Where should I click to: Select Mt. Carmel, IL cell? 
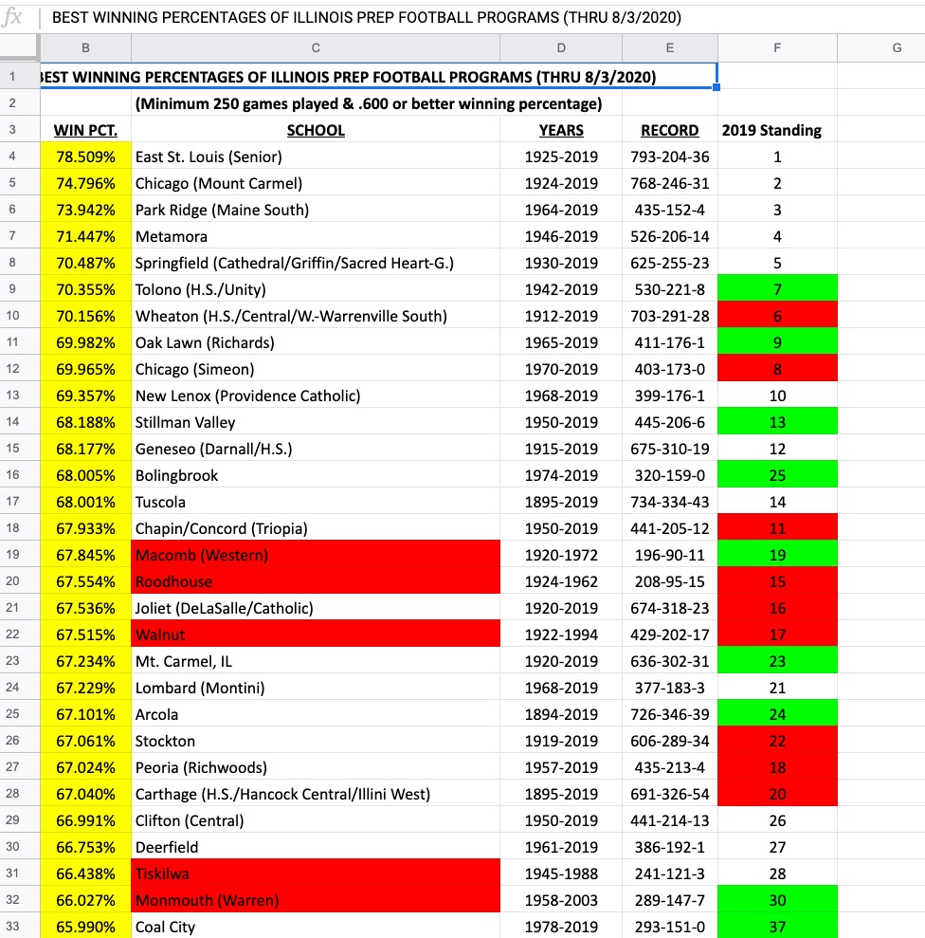click(x=316, y=661)
